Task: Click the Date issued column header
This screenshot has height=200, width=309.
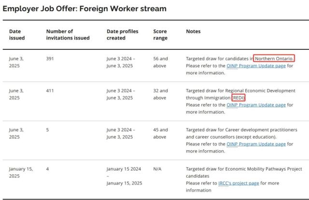Action: coord(17,35)
